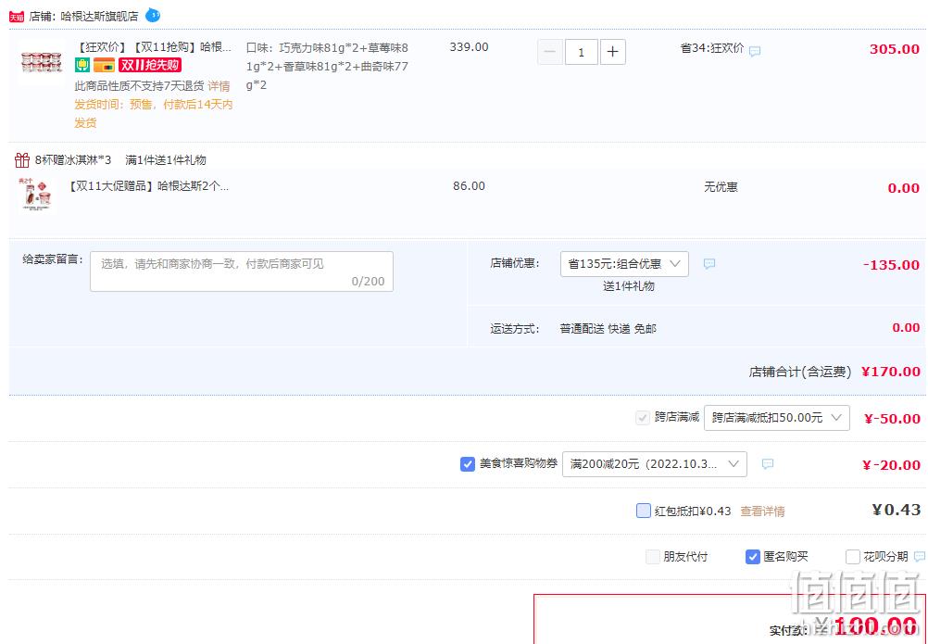Image resolution: width=928 pixels, height=644 pixels.
Task: Enable the 红包抵扣¥0.43 checkbox
Action: tap(644, 511)
